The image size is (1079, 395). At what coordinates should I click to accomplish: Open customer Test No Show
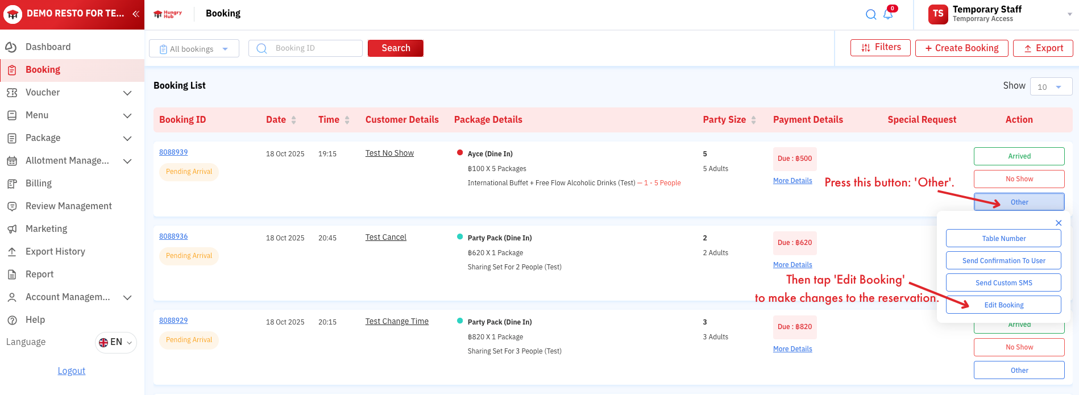(x=389, y=153)
